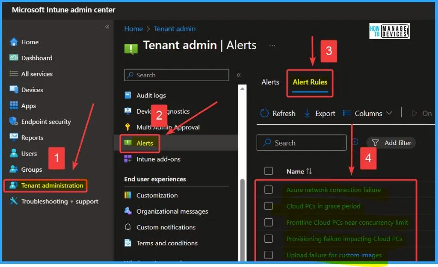Toggle the select-all checkbox in Name header
Screen dimensions: 438x267
coord(269,171)
